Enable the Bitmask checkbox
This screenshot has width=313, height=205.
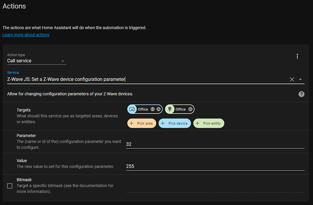pyautogui.click(x=9, y=186)
